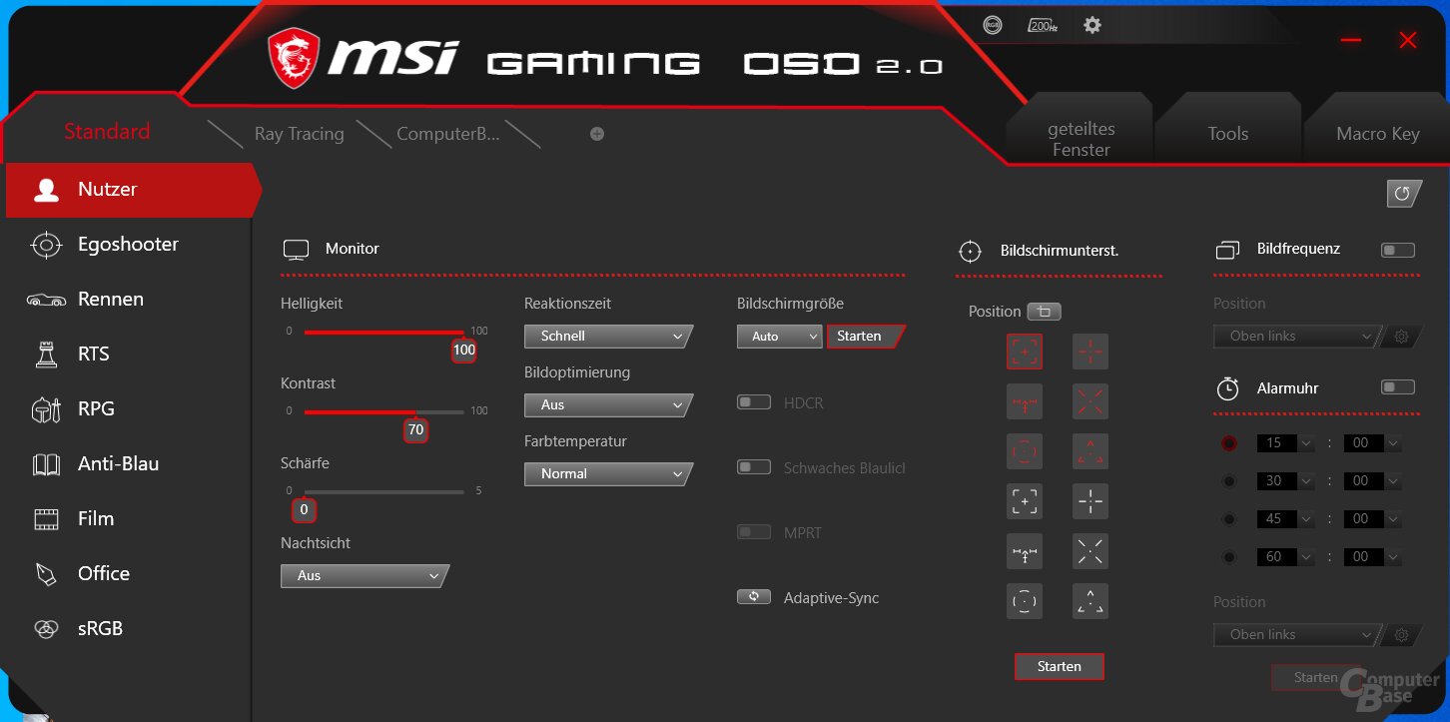
Task: Open the Nachtsicht dropdown
Action: click(x=364, y=576)
